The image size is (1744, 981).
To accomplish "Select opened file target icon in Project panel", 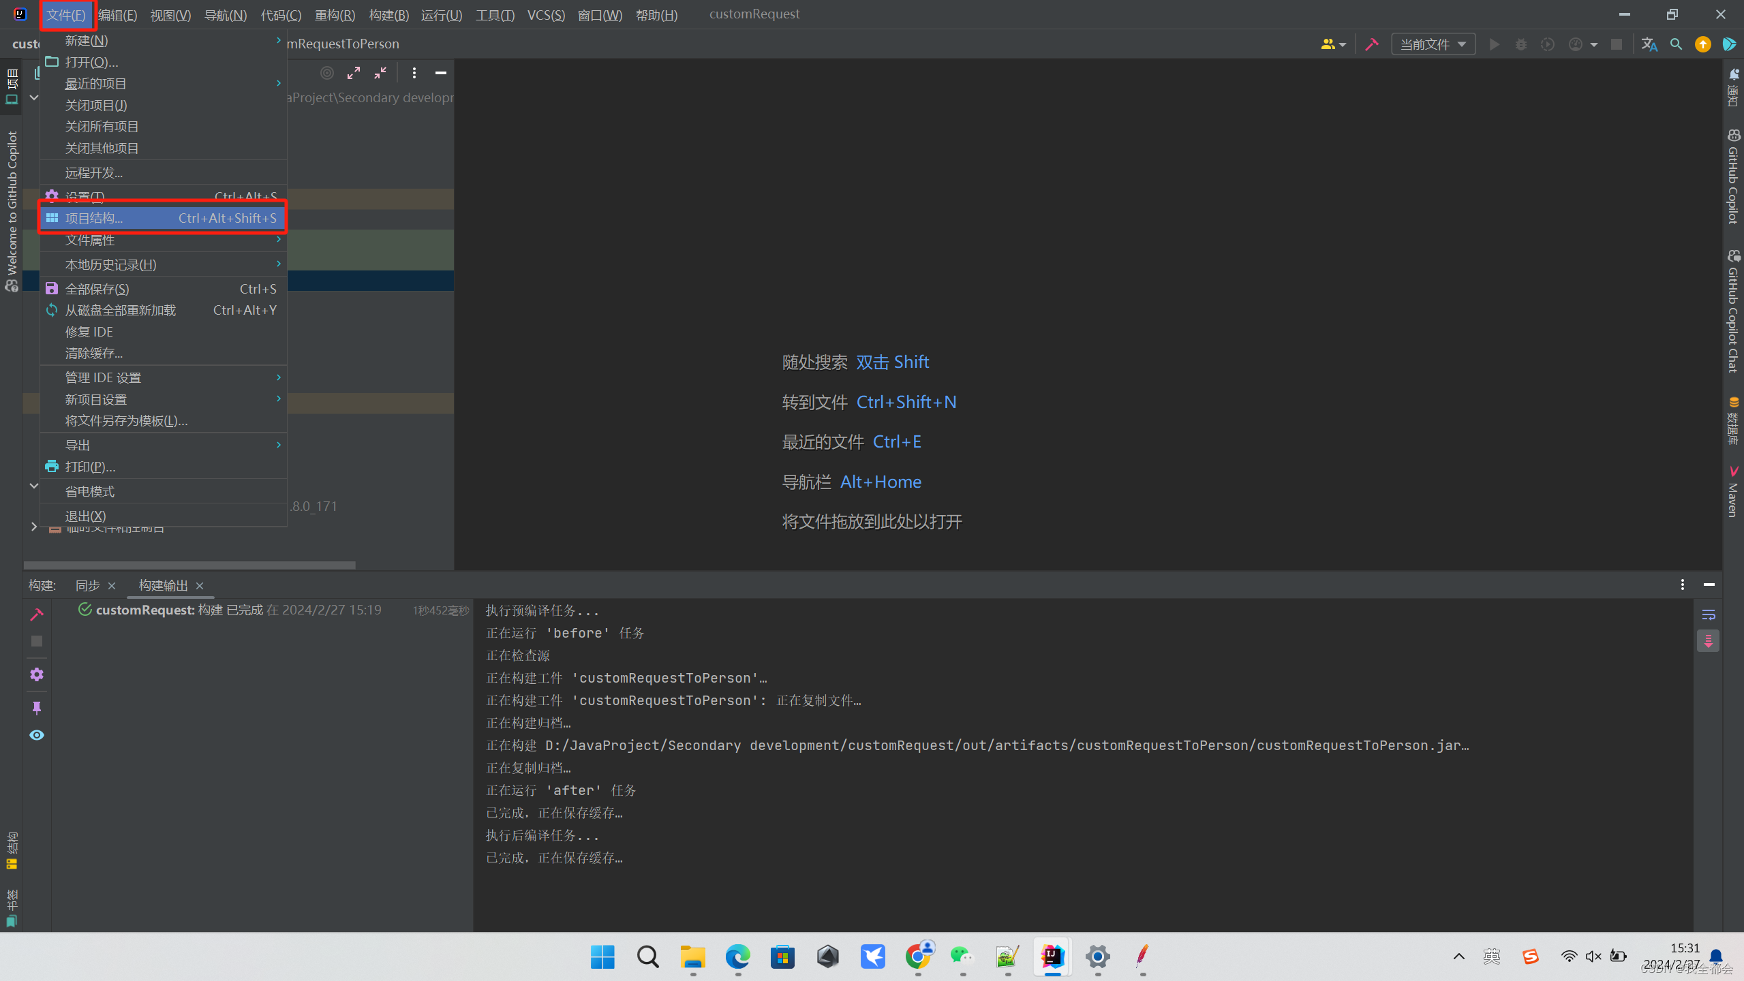I will click(327, 73).
